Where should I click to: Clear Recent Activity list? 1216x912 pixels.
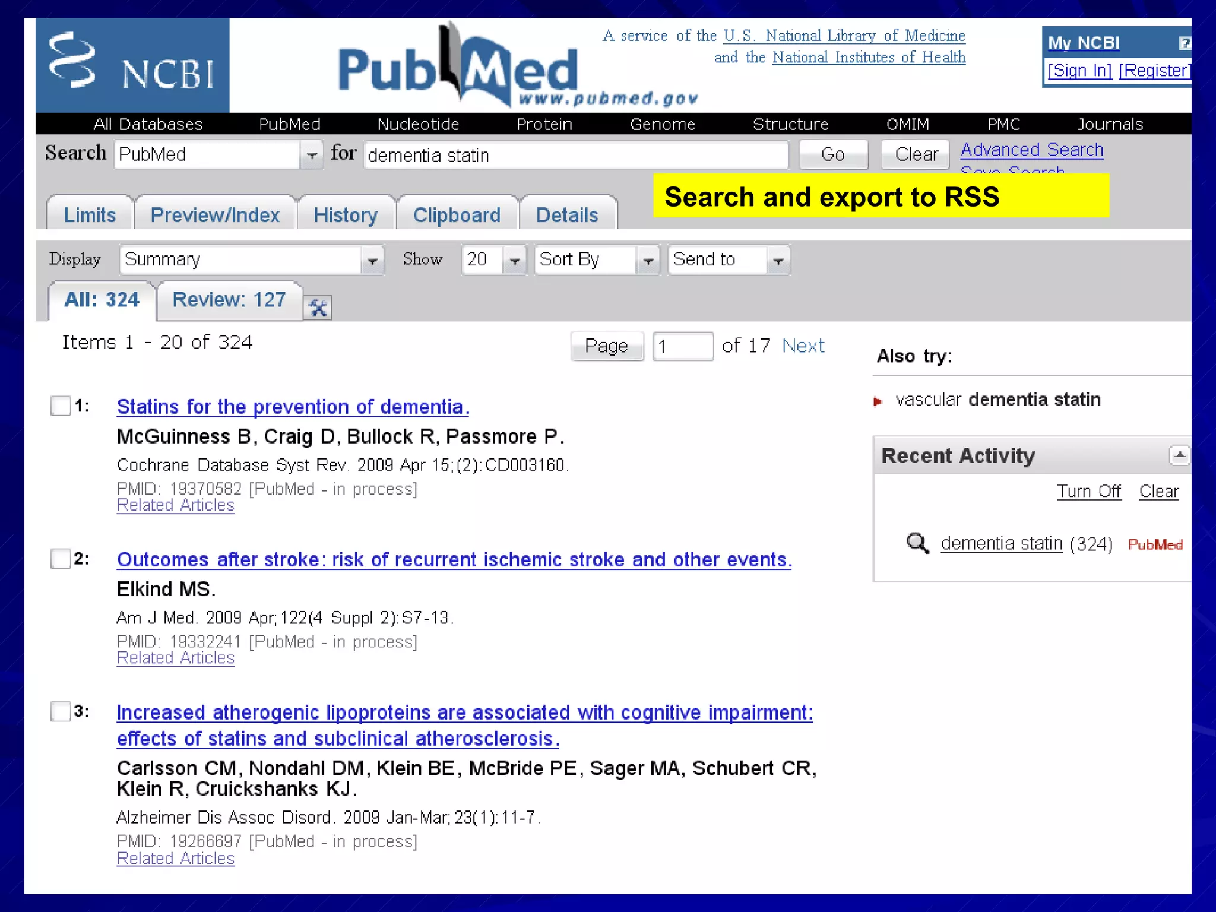tap(1159, 492)
